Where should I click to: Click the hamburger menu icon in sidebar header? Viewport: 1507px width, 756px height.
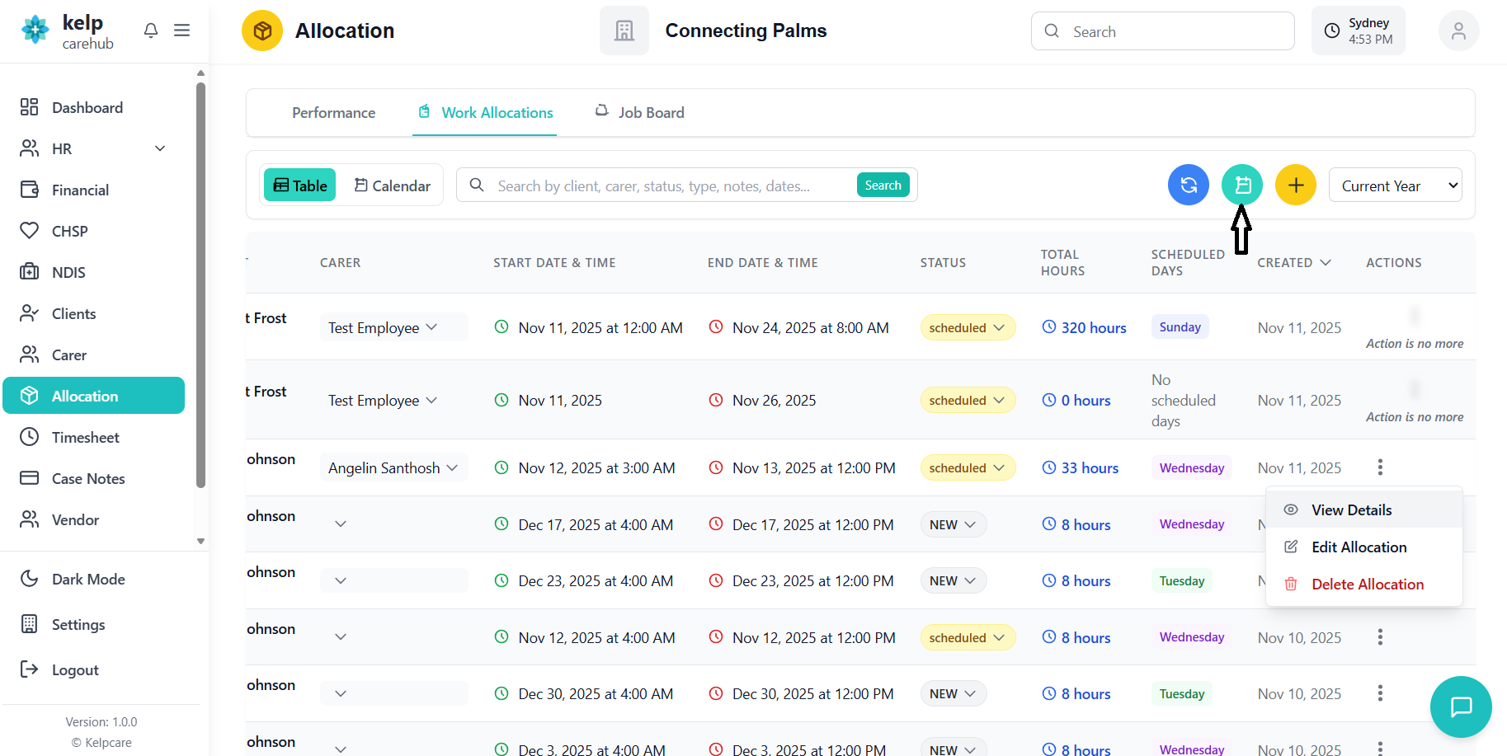pos(182,31)
